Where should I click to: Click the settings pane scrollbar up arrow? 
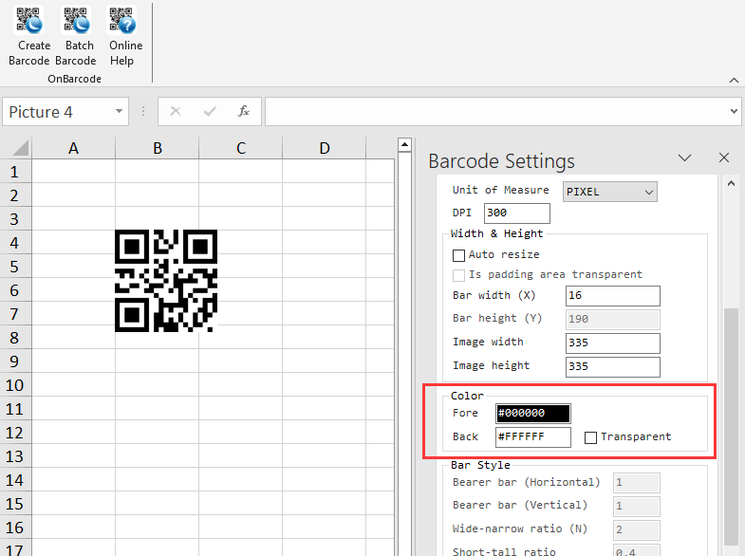(x=731, y=184)
